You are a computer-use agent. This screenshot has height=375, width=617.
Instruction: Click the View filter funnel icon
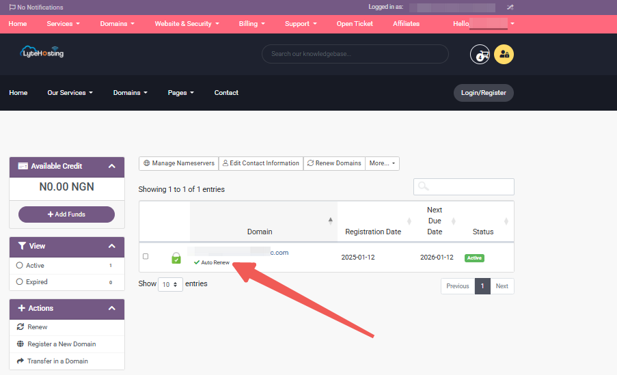coord(22,246)
